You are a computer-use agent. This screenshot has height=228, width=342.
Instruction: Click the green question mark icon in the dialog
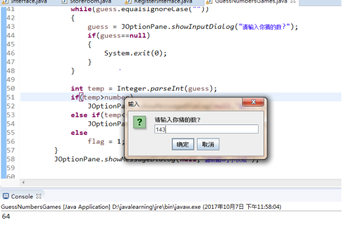tap(140, 122)
